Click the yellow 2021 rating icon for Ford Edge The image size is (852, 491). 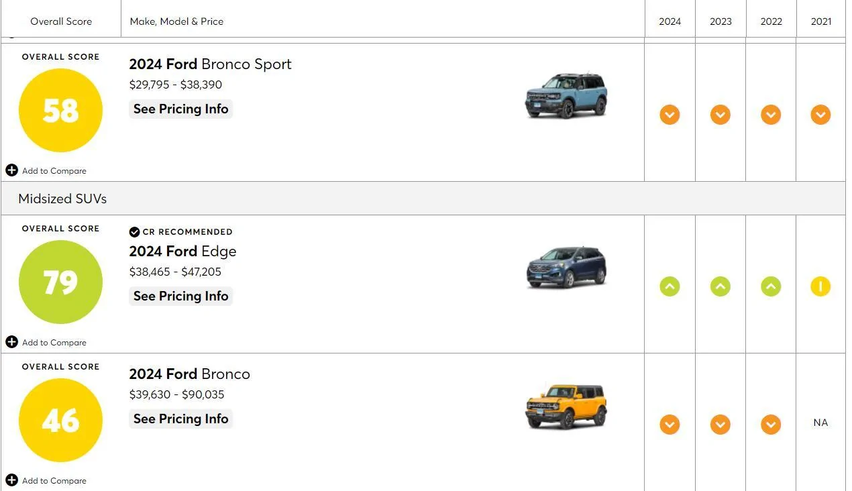pyautogui.click(x=820, y=286)
